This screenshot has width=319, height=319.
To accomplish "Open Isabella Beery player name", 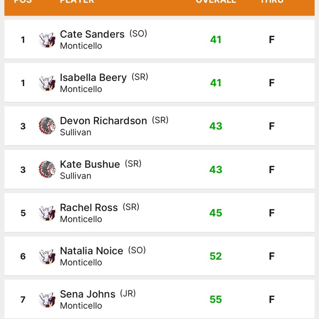I will [93, 77].
